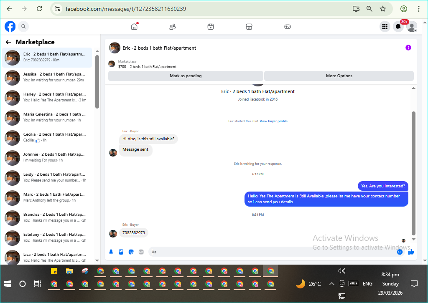428x303 pixels.
Task: Open the GIF picker icon
Action: click(141, 252)
